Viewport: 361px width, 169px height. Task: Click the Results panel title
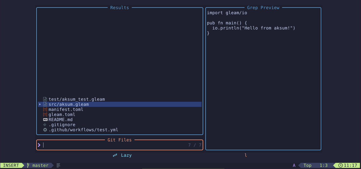click(119, 7)
